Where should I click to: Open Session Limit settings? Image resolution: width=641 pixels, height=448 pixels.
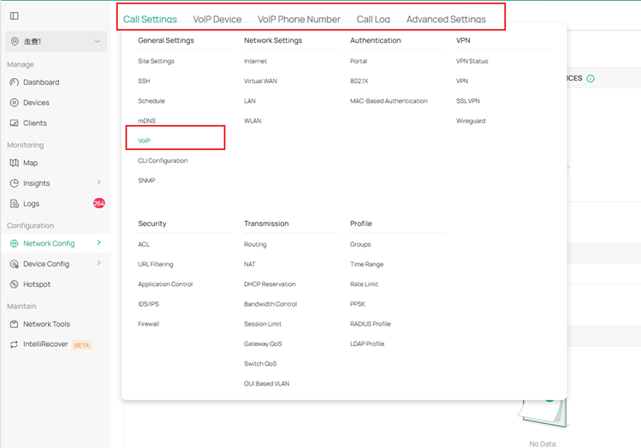click(x=263, y=324)
